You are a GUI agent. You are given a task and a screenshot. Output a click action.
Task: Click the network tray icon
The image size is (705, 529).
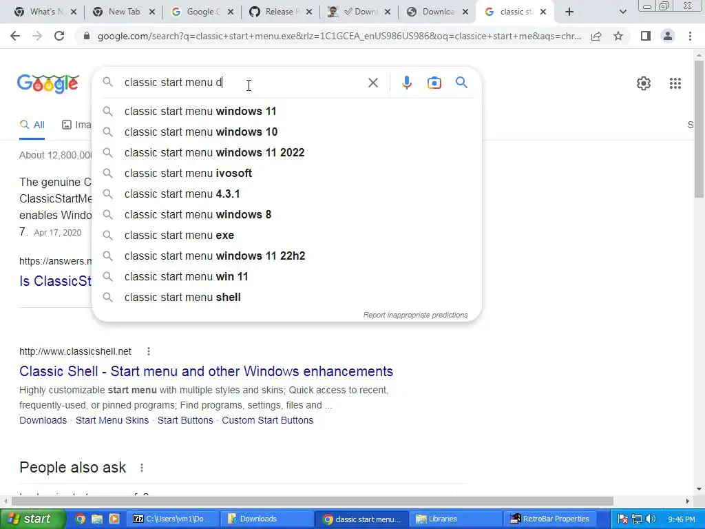(637, 519)
